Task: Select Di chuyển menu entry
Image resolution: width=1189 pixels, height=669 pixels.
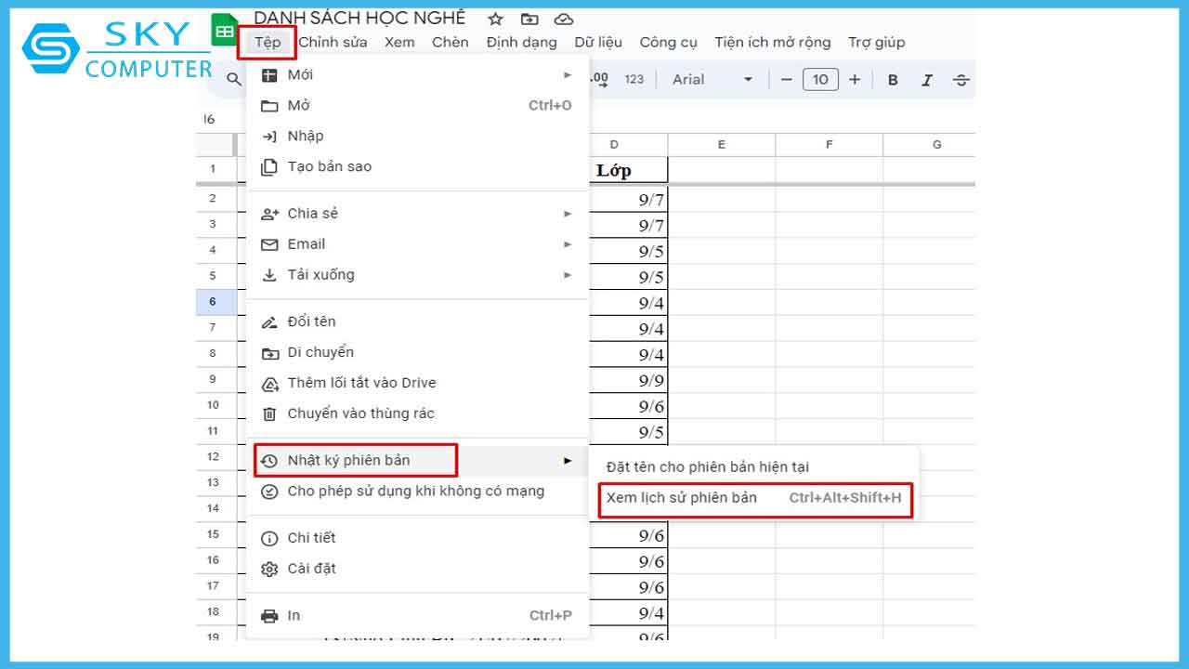Action: point(418,351)
